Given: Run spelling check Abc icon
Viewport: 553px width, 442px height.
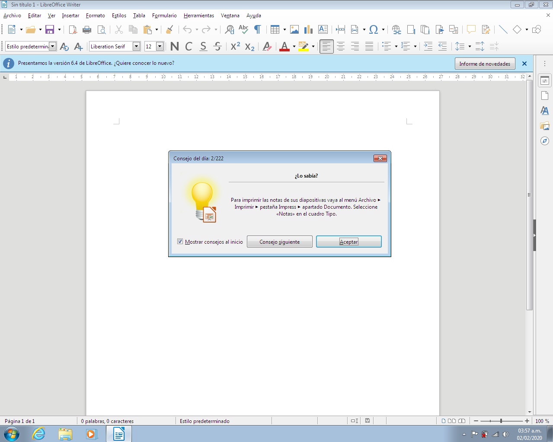Looking at the screenshot, I should click(x=243, y=29).
